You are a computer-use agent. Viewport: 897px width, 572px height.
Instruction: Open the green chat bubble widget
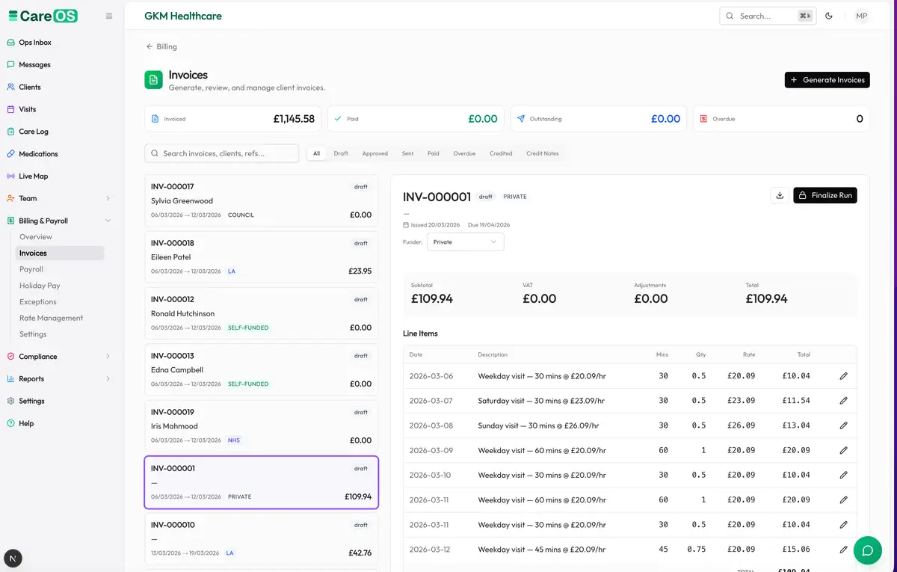[868, 550]
